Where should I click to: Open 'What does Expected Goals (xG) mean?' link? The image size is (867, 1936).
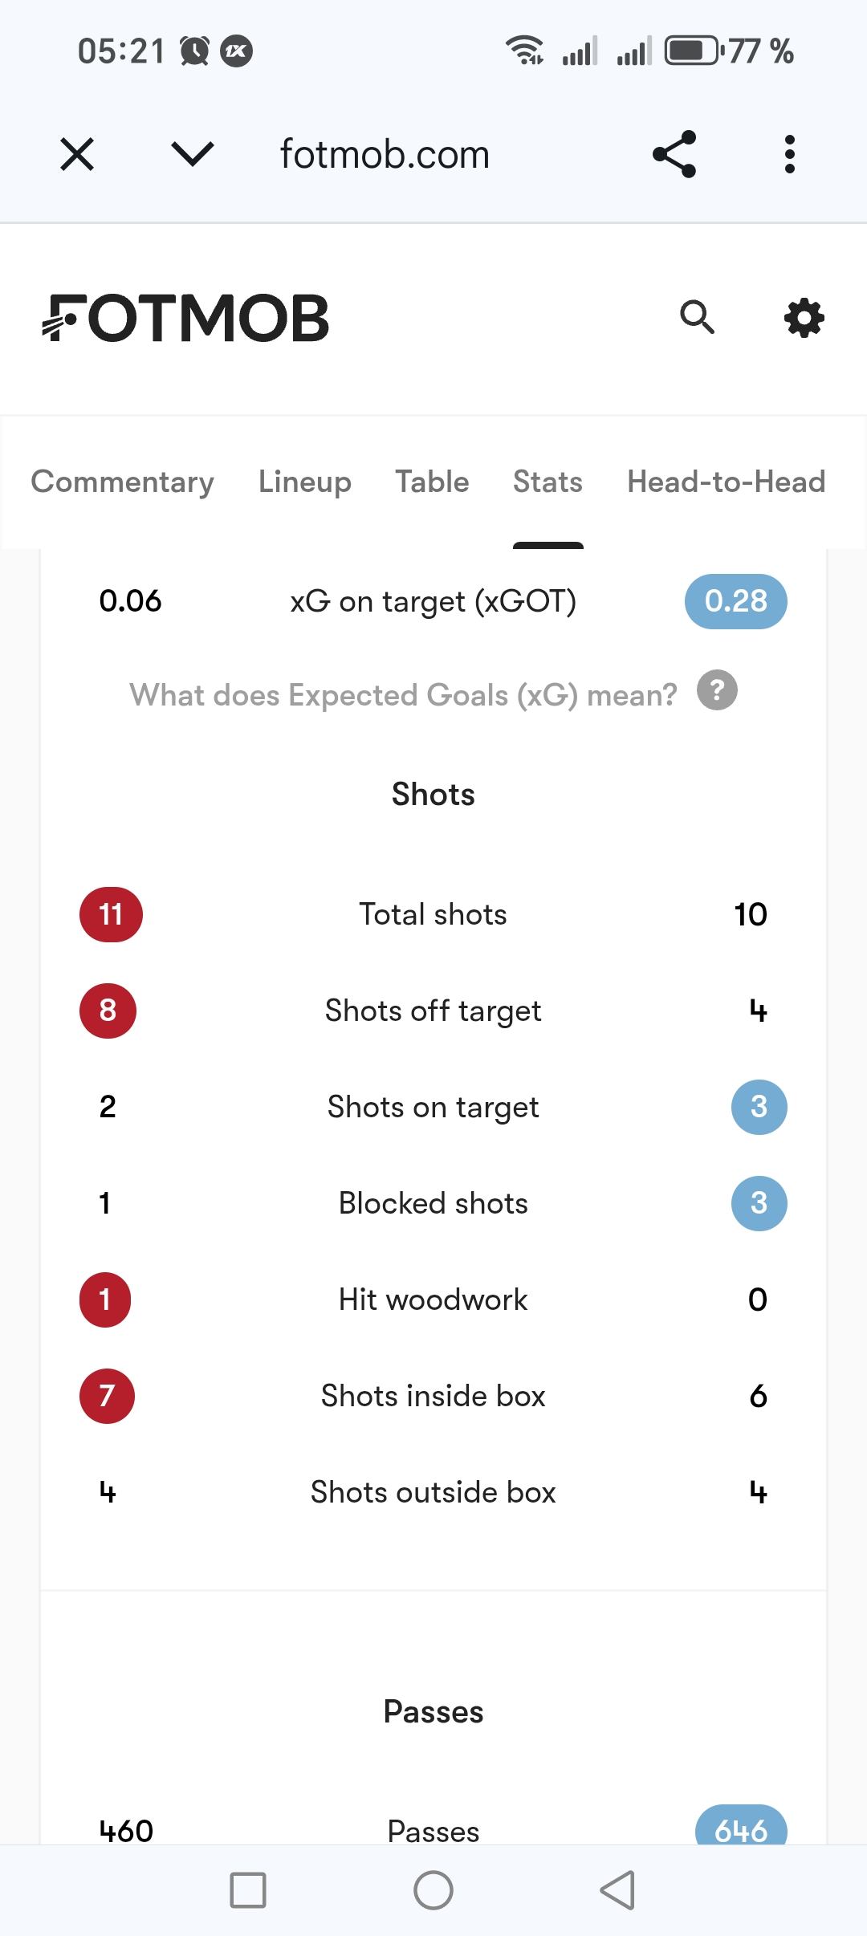403,695
